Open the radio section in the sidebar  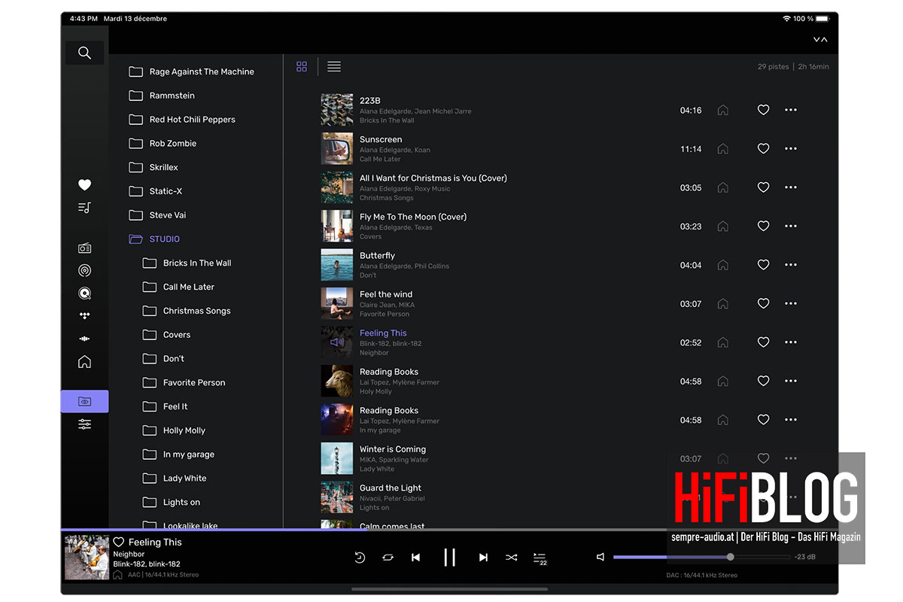point(85,248)
